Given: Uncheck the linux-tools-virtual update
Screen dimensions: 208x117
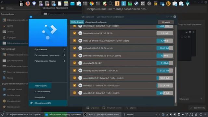Looking at the screenshot, I should point(74,33).
